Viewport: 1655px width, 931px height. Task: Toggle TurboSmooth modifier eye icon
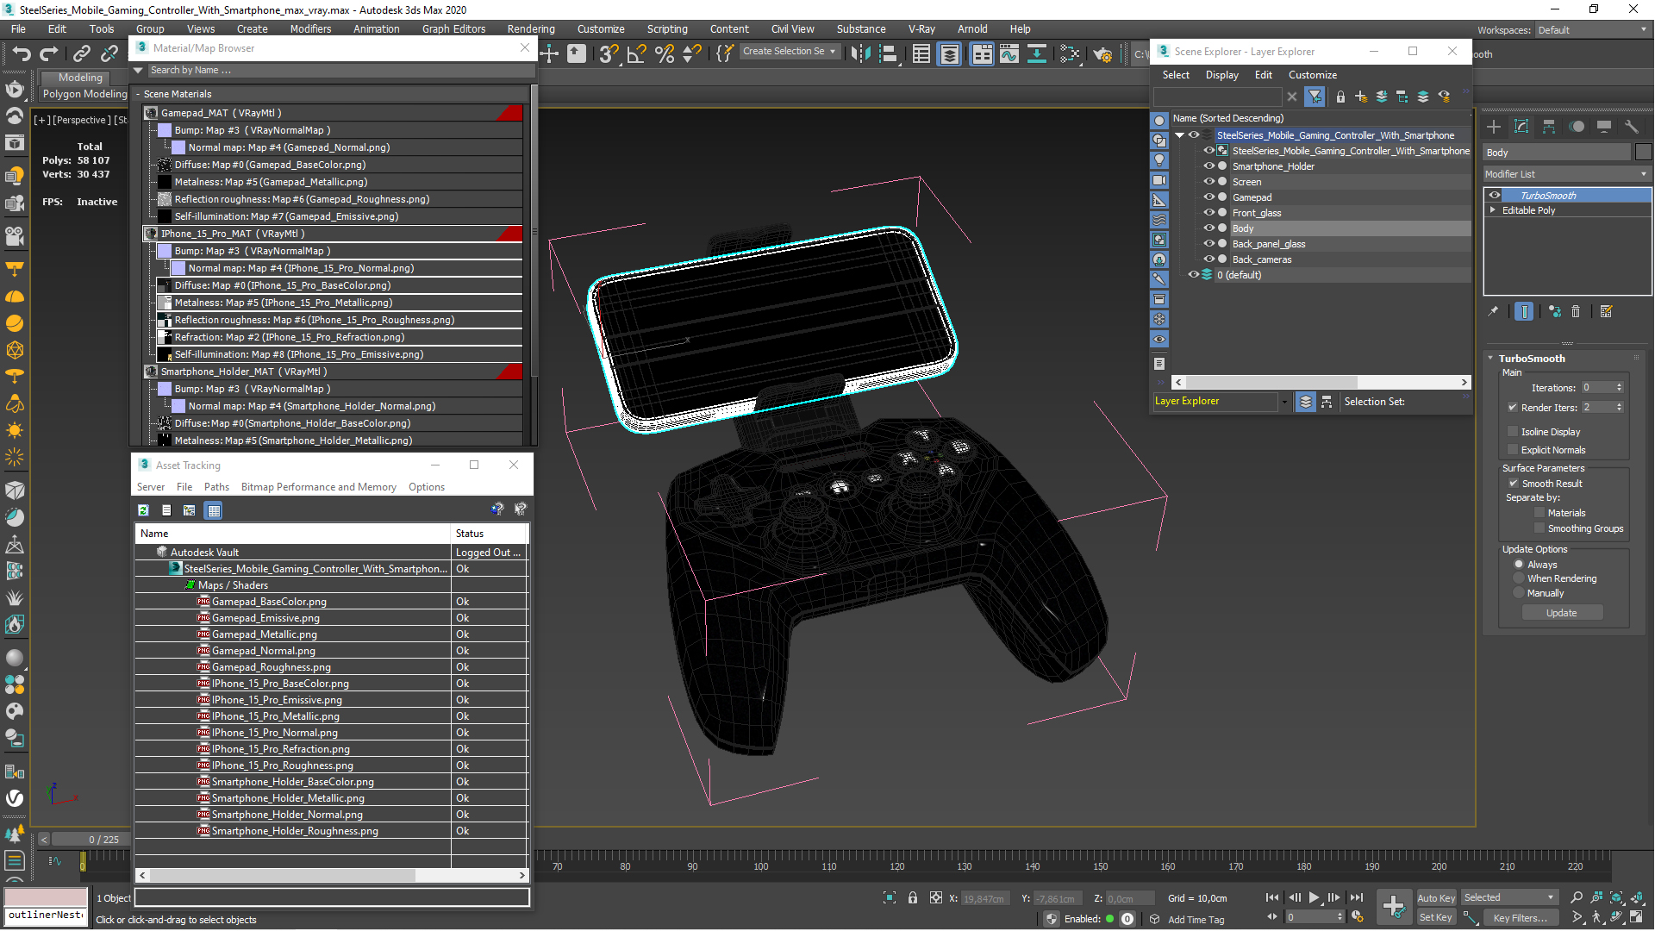[1495, 196]
